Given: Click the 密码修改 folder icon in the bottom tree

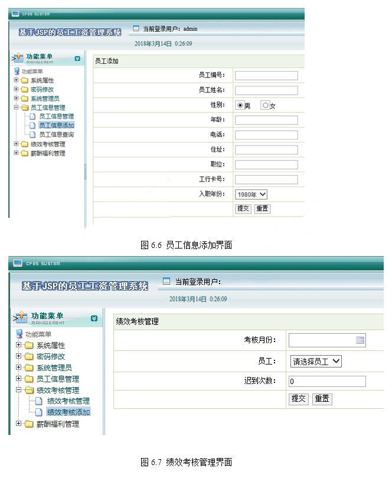Looking at the screenshot, I should (x=29, y=357).
